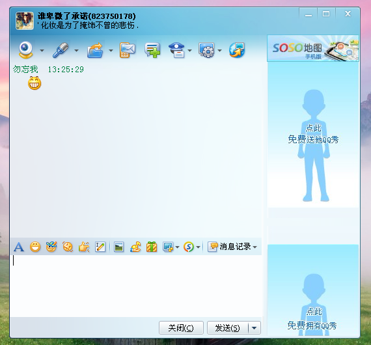Open the font settings A icon
This screenshot has height=345, width=371.
[x=19, y=247]
